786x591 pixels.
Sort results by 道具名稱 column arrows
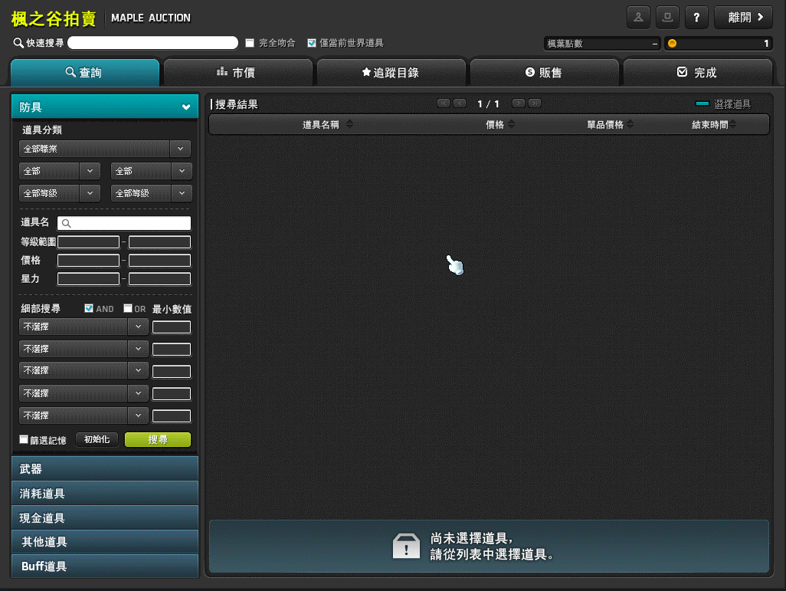pos(350,124)
